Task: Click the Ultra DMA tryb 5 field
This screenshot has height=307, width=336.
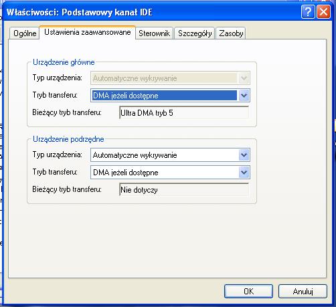Action: click(184, 112)
